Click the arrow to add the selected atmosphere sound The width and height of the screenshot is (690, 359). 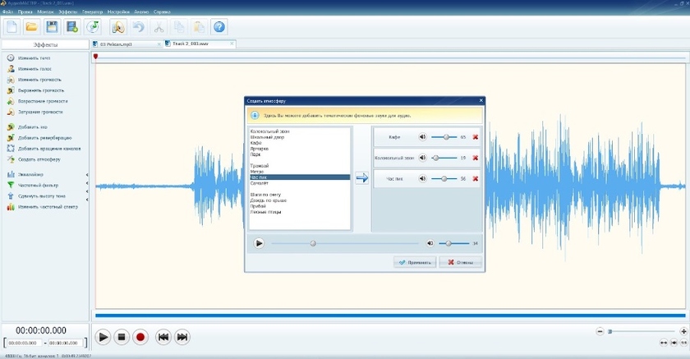point(361,177)
